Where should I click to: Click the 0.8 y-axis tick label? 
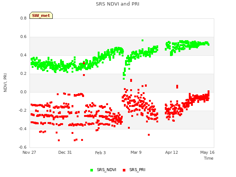[x=23, y=18]
